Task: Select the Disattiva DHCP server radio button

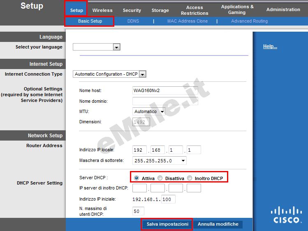Action: [160, 178]
